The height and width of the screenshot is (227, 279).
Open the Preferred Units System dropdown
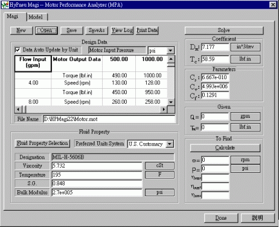170,144
